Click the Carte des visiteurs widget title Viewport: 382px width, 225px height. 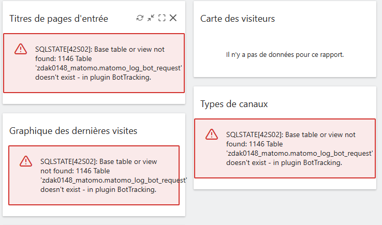[237, 19]
